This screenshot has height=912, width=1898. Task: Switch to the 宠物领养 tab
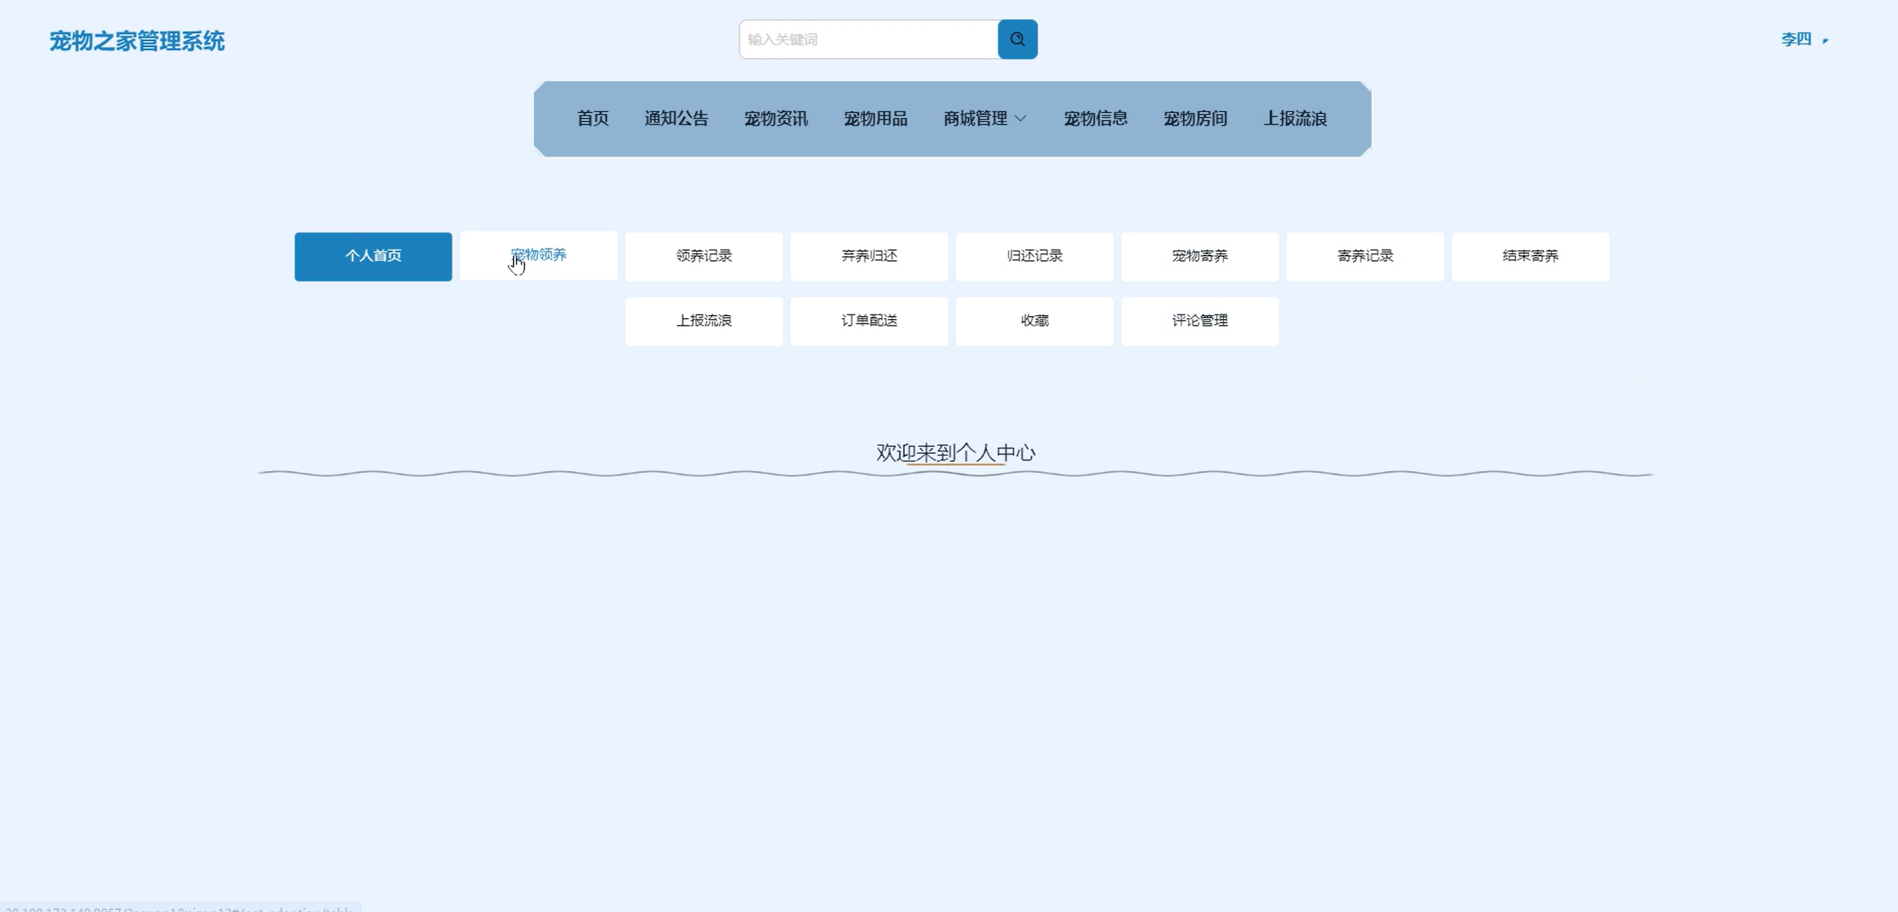click(538, 256)
